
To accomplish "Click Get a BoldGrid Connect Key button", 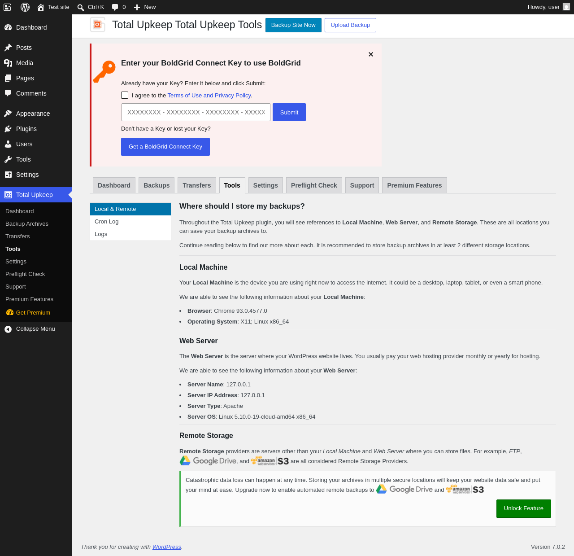I will click(x=165, y=147).
